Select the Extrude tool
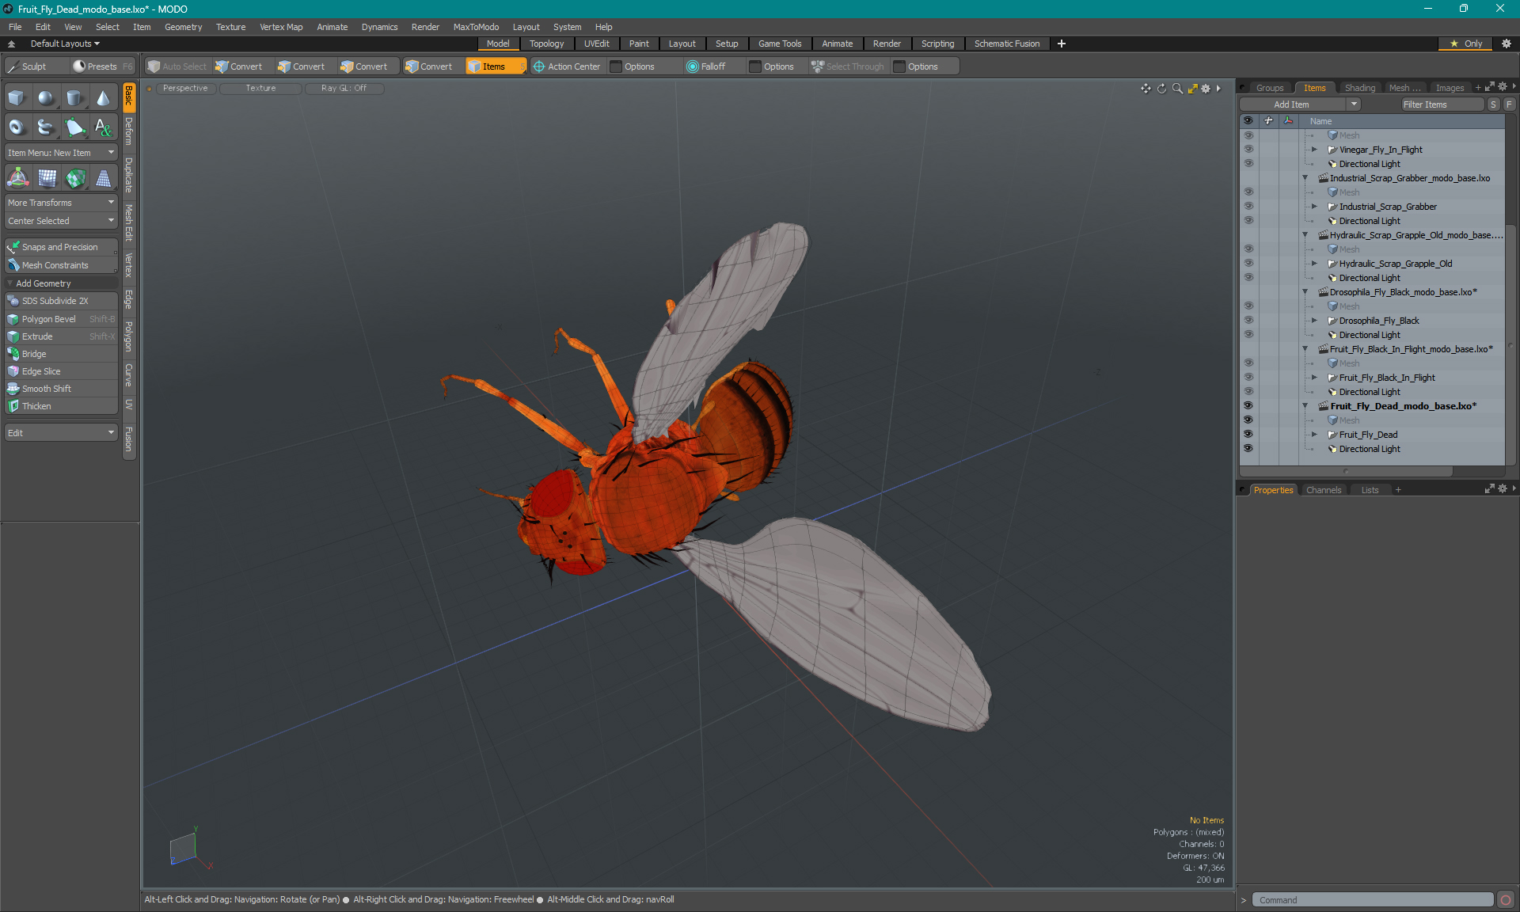The image size is (1520, 912). tap(36, 336)
